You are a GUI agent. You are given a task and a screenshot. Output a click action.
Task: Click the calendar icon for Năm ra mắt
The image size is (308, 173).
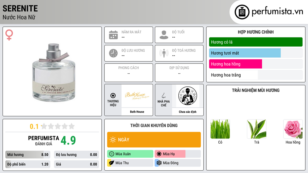[x=113, y=35]
